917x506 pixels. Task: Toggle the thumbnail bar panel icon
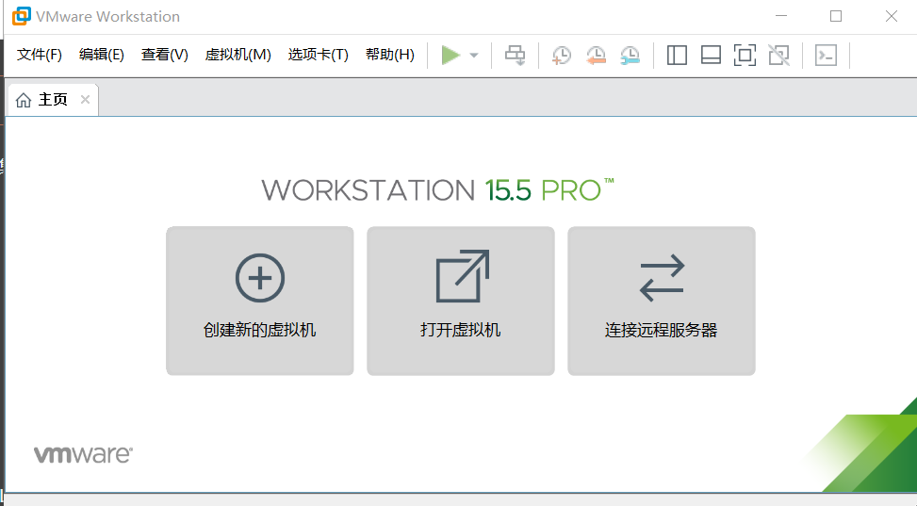(x=711, y=56)
